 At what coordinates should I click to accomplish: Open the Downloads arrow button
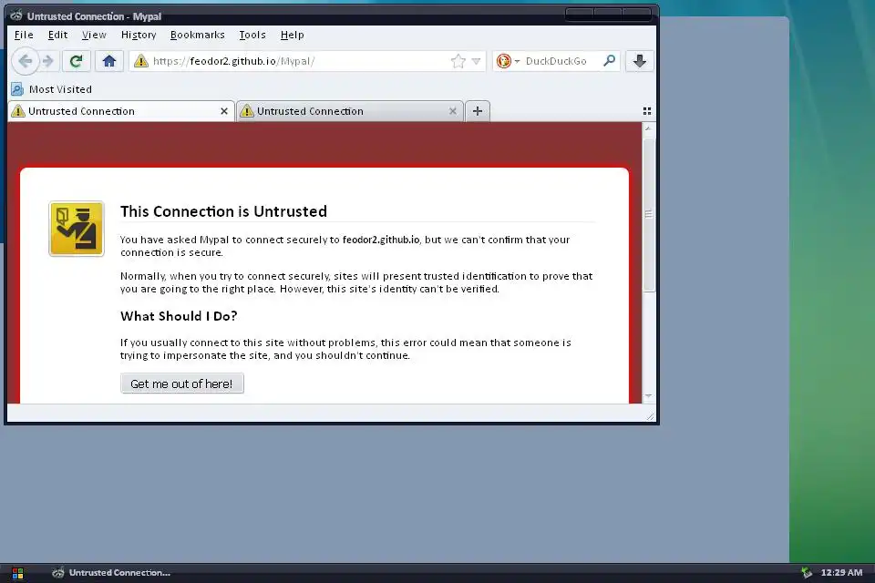640,61
